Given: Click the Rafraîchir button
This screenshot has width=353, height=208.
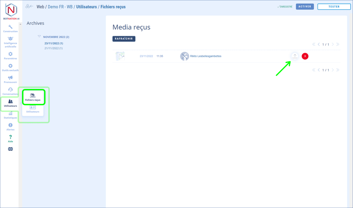Looking at the screenshot, I should click(x=124, y=39).
